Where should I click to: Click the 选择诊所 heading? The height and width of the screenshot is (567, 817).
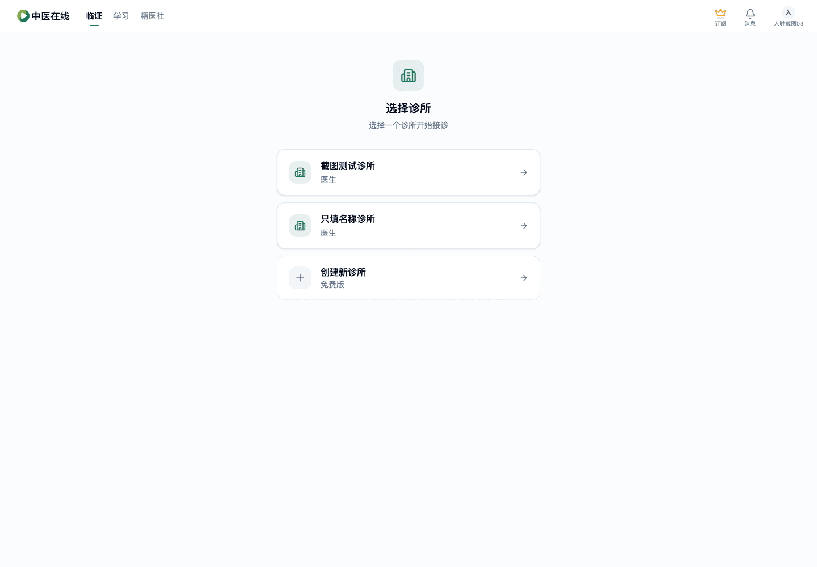[x=408, y=108]
